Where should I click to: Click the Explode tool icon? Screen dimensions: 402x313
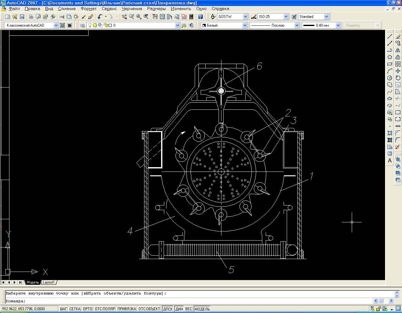(x=398, y=147)
